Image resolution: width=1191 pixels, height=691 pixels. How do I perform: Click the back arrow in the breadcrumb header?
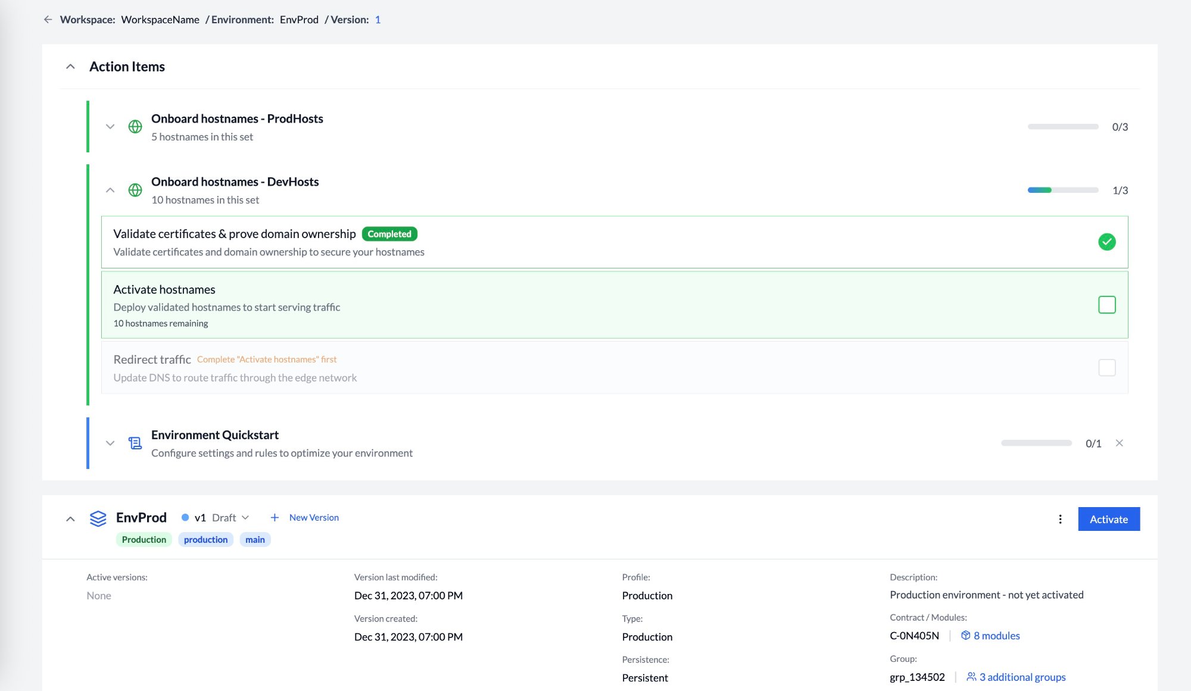coord(48,20)
